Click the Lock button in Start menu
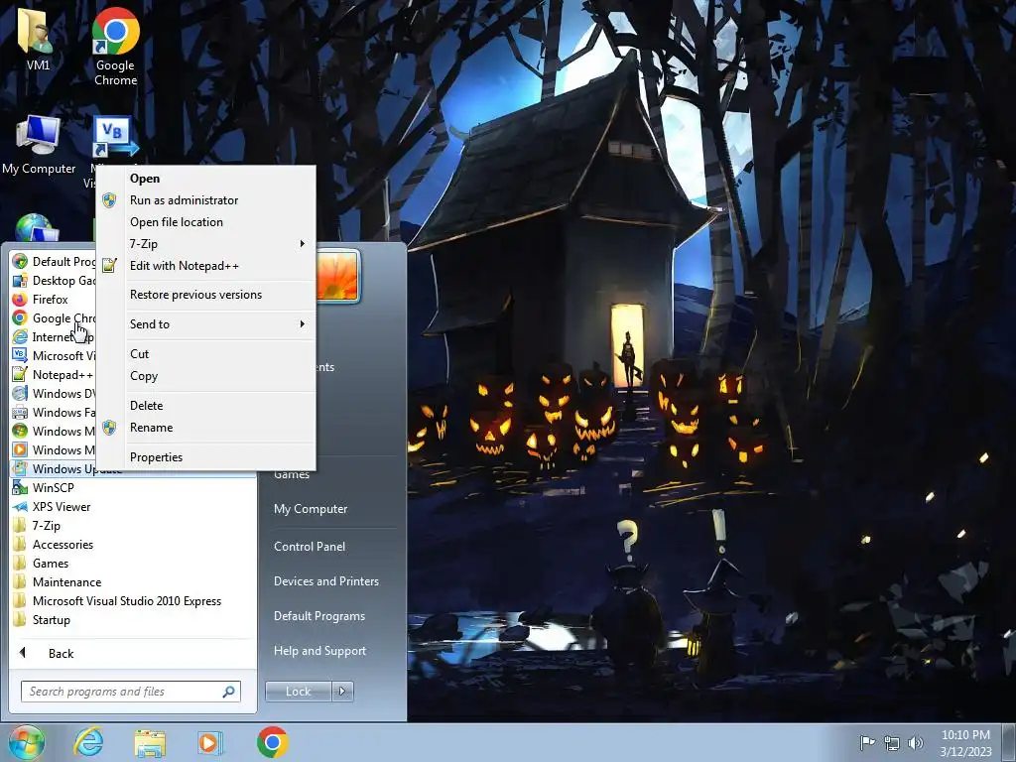1016x762 pixels. (x=299, y=692)
